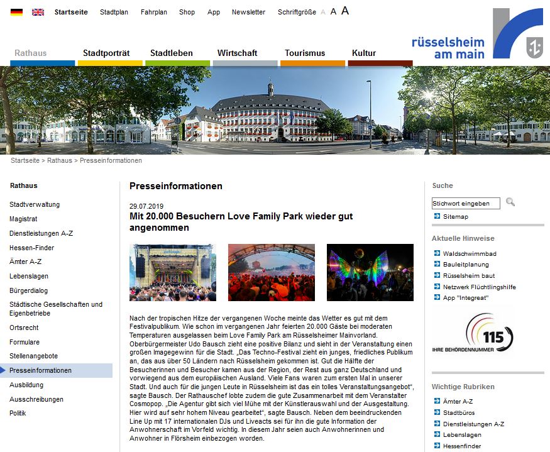The height and width of the screenshot is (452, 550).
Task: Open the Kultur navigation tab
Action: [364, 53]
